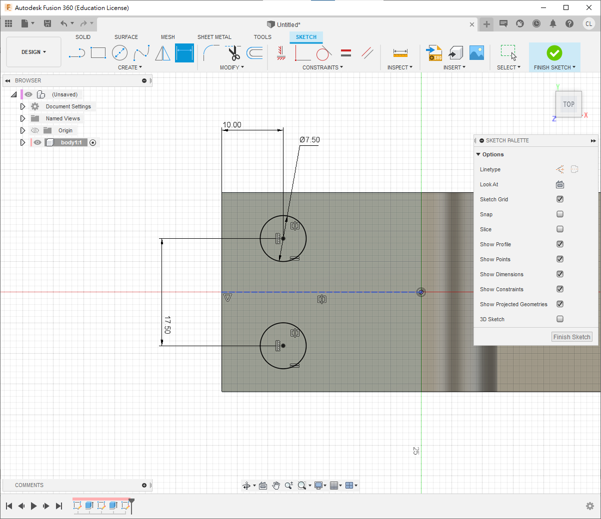The width and height of the screenshot is (601, 519).
Task: Switch to the SHEET METAL tab
Action: pyautogui.click(x=214, y=37)
